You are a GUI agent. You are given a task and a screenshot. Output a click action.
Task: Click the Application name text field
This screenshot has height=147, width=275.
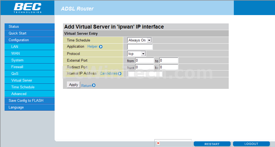click(x=140, y=47)
